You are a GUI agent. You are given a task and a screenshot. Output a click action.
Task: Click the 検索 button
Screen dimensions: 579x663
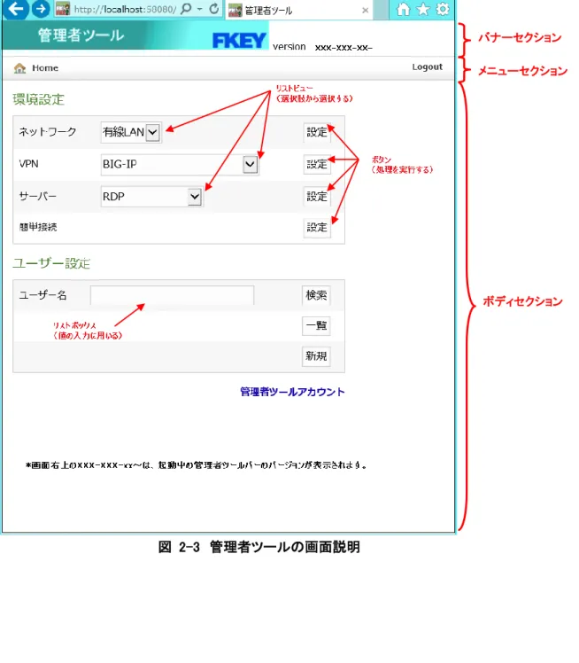point(316,295)
